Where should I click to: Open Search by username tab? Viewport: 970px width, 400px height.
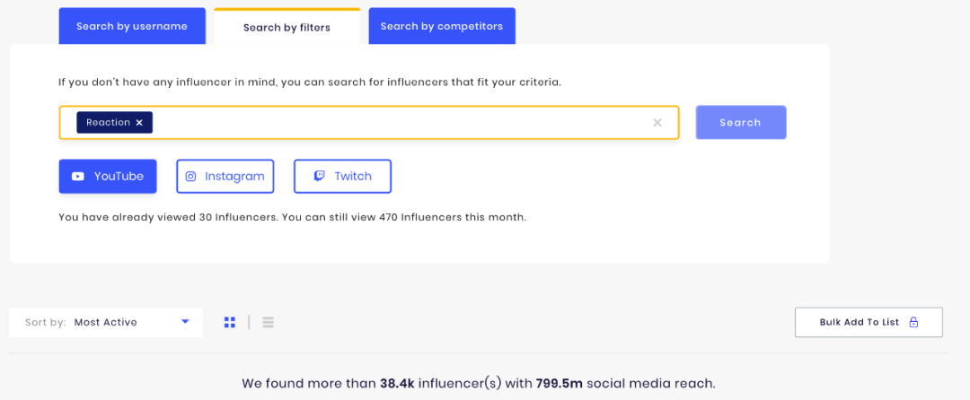pos(132,27)
